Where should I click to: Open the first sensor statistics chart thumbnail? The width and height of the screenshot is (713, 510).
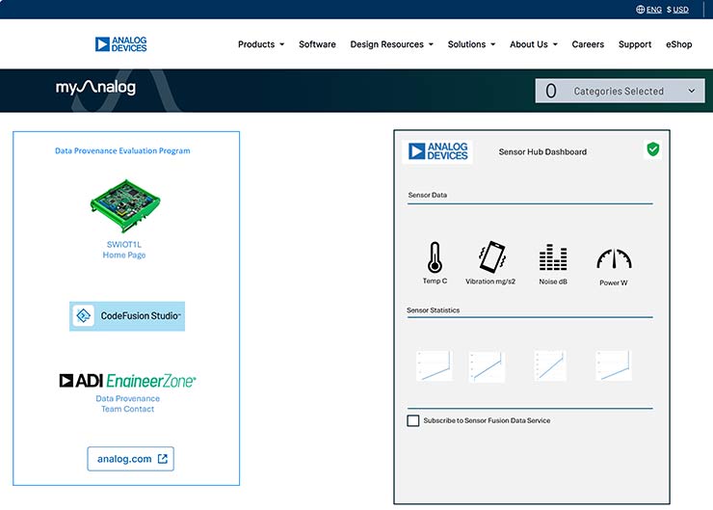(434, 366)
